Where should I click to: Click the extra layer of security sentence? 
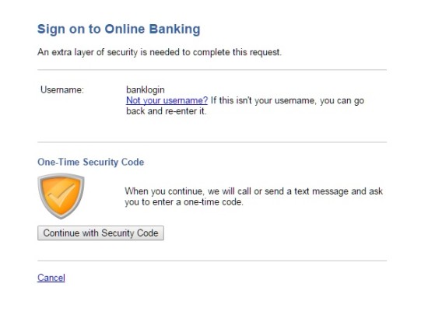(160, 52)
